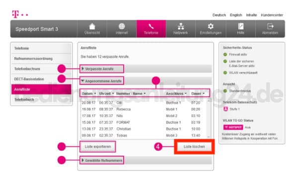Expand the Gewählte Rufnummern section
Viewport: 298px width, 183px height.
tap(102, 160)
